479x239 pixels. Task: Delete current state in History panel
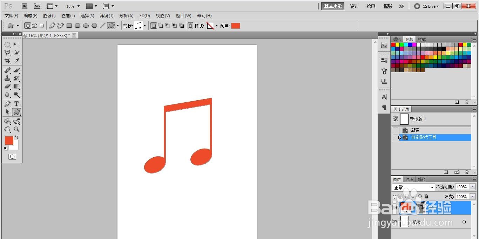467,172
